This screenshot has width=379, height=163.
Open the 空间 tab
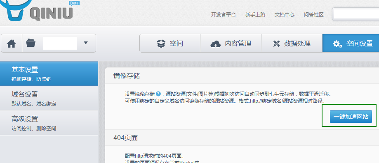click(x=170, y=44)
